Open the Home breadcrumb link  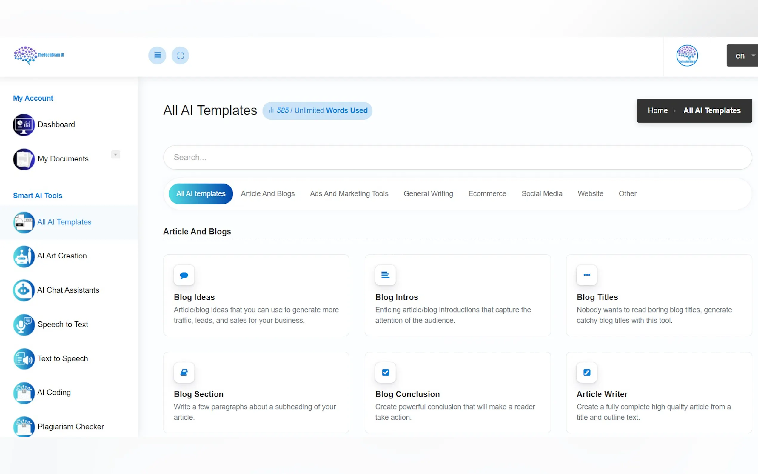coord(657,110)
